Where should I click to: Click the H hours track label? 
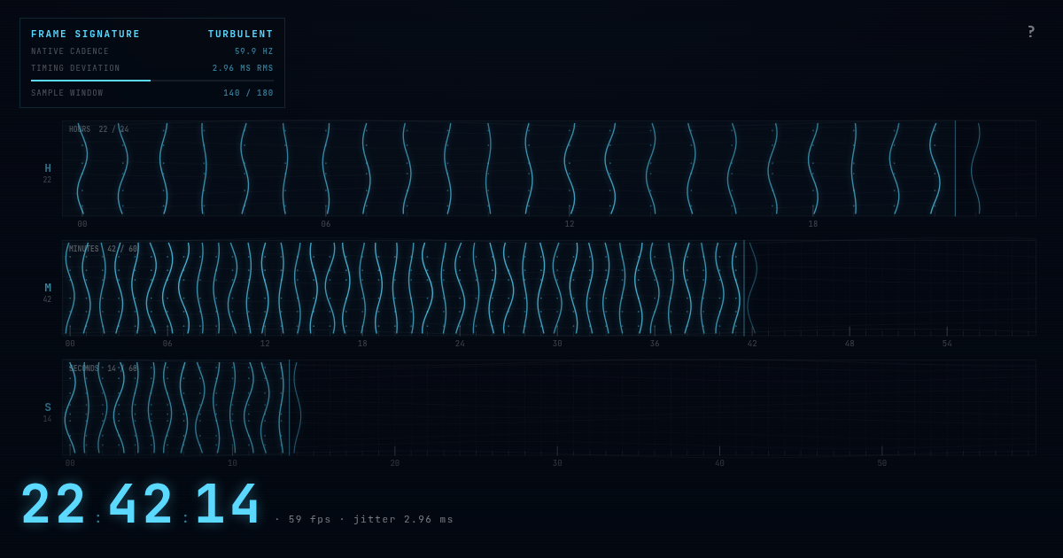[48, 168]
